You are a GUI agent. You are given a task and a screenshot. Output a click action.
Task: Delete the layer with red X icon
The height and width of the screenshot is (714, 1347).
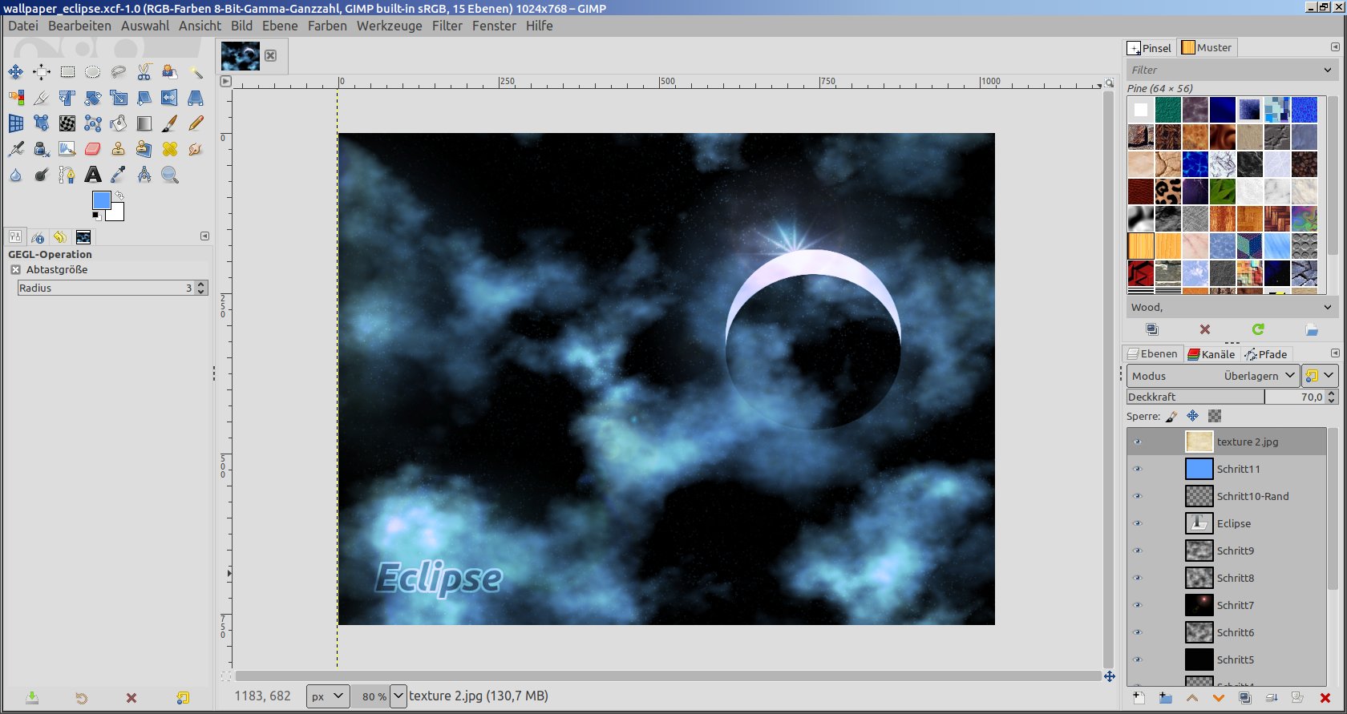click(x=1325, y=698)
